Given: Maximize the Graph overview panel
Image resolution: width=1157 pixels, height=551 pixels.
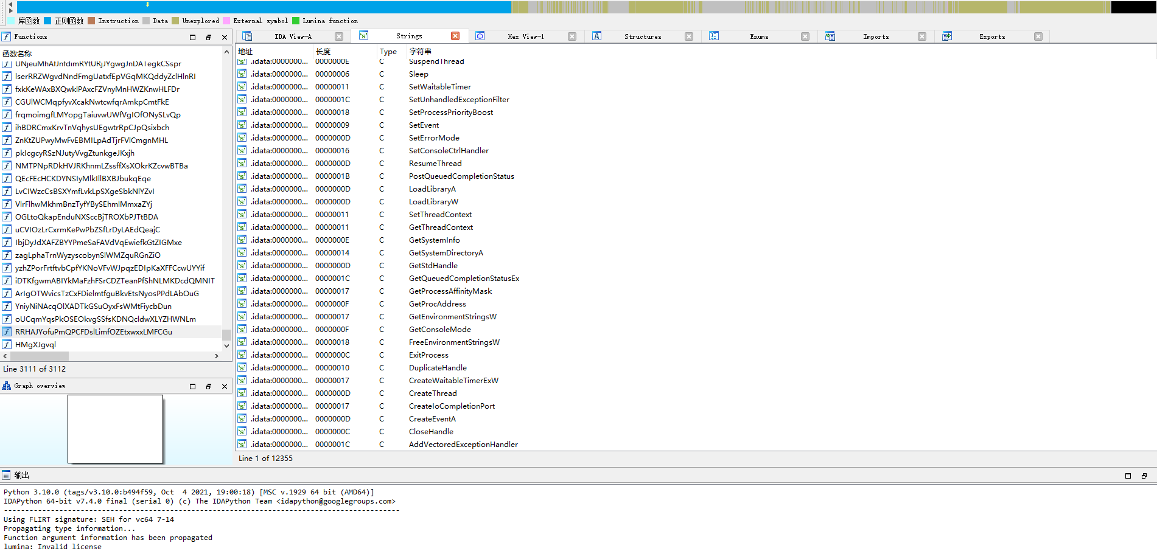Looking at the screenshot, I should pos(193,386).
